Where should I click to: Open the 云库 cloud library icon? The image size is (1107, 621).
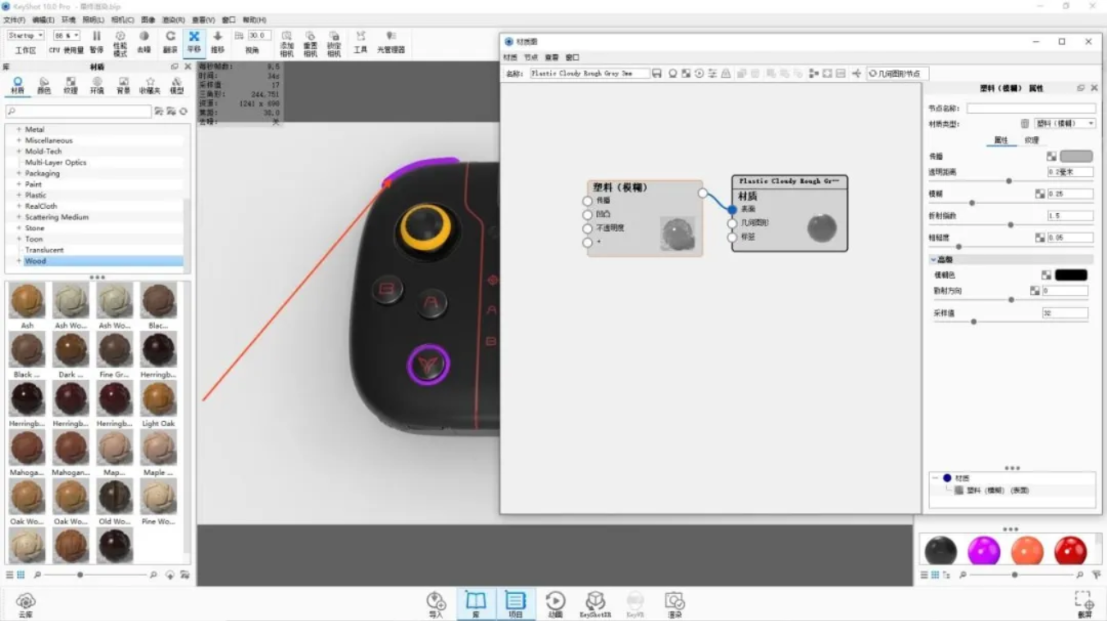point(25,605)
